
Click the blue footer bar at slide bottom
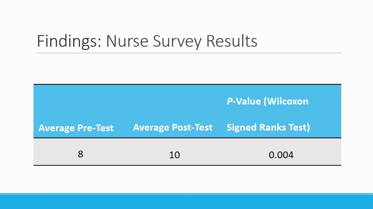pos(186,201)
